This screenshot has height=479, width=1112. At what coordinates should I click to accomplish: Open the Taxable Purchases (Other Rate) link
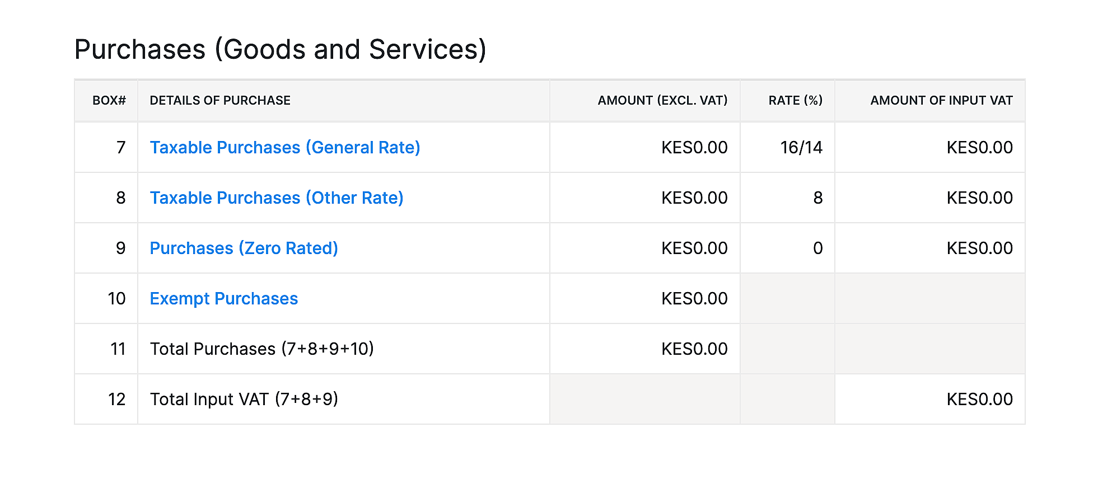[x=276, y=198]
